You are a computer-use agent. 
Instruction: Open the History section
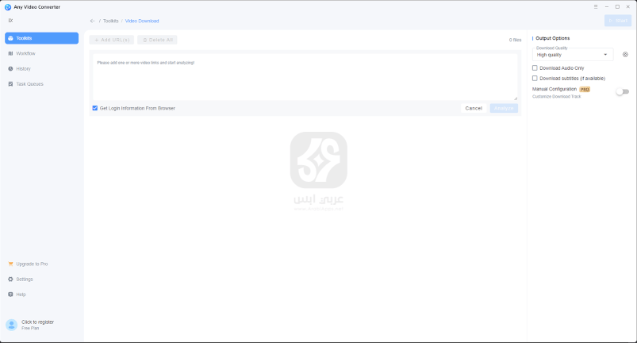pos(41,69)
